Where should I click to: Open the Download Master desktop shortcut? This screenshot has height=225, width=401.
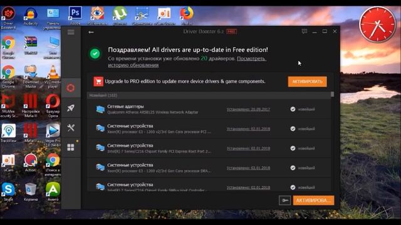[31, 76]
